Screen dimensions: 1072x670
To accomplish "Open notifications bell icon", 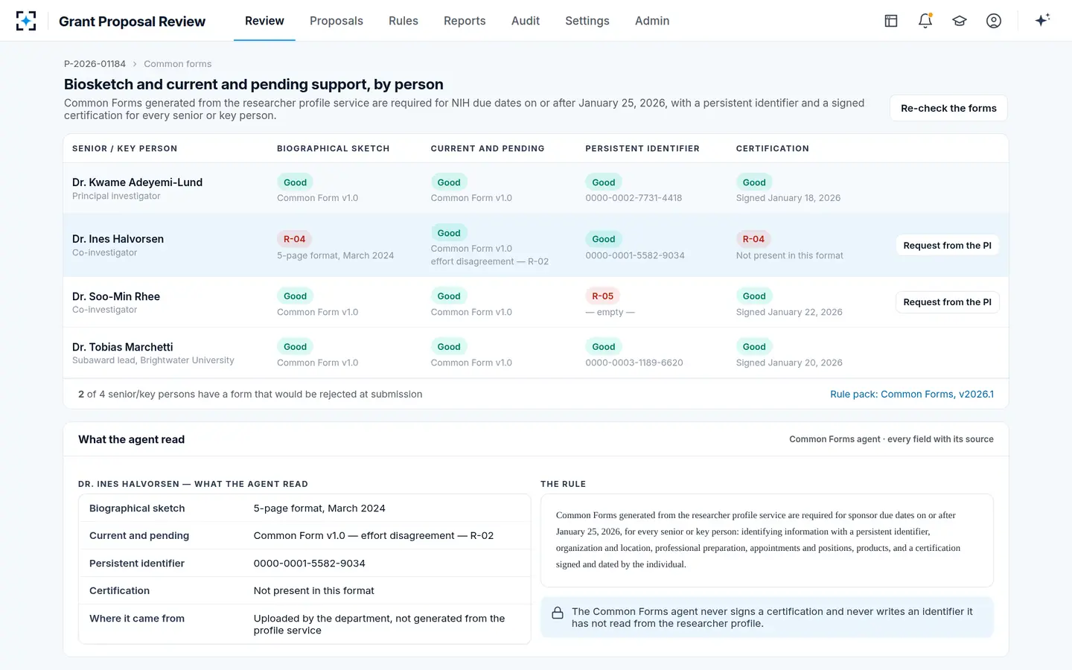I will point(925,21).
